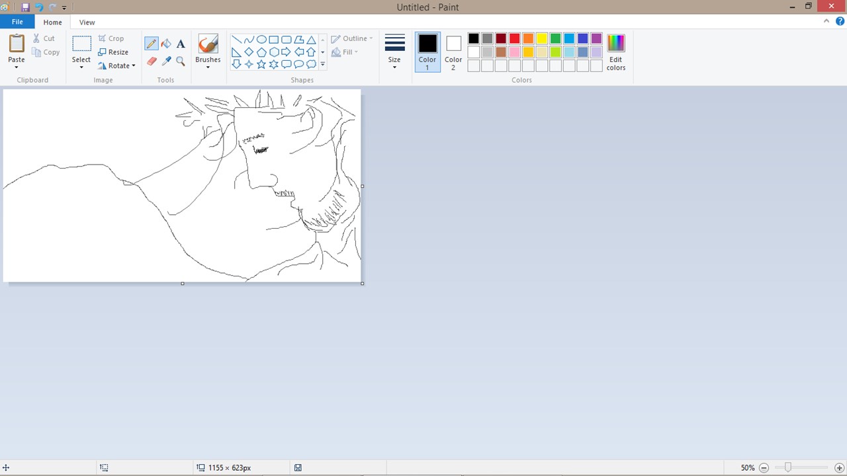Viewport: 847px width, 476px height.
Task: Click the Undo arrow in the title bar
Action: coord(39,7)
